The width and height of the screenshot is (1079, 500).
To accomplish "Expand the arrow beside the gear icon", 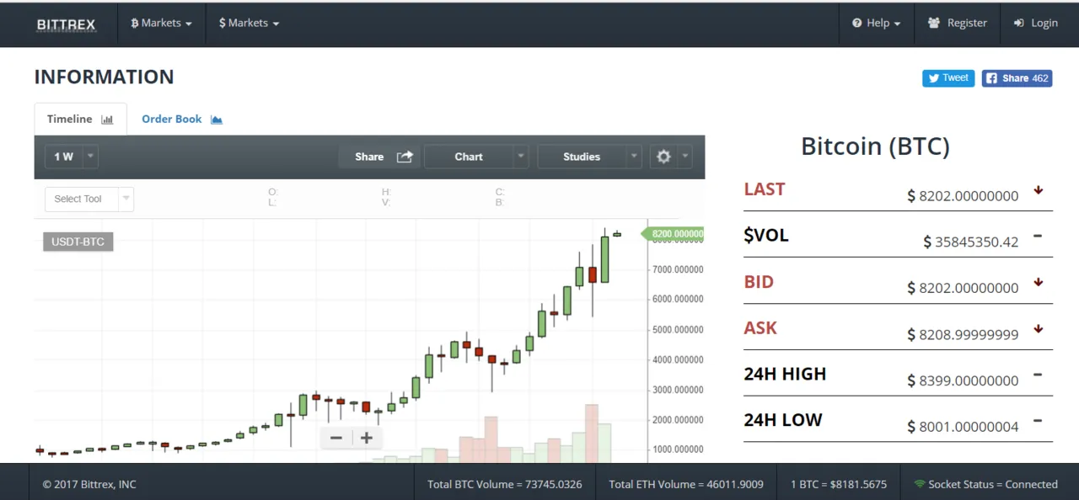I will pos(685,157).
